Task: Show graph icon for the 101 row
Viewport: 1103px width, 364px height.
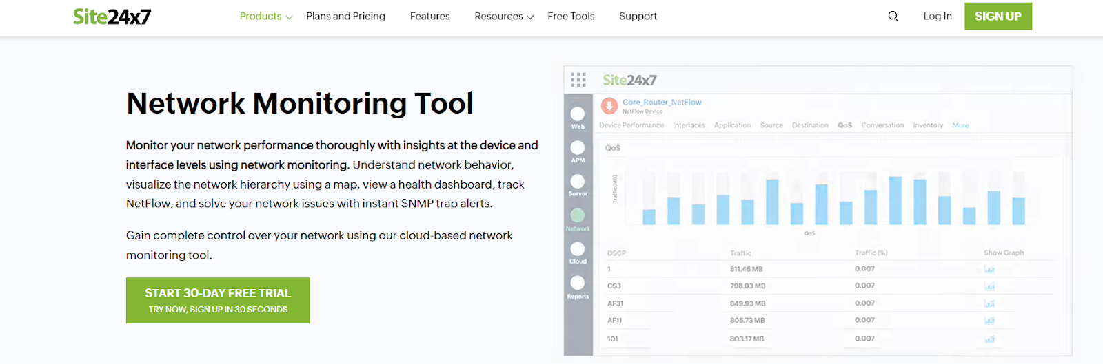Action: pyautogui.click(x=990, y=339)
